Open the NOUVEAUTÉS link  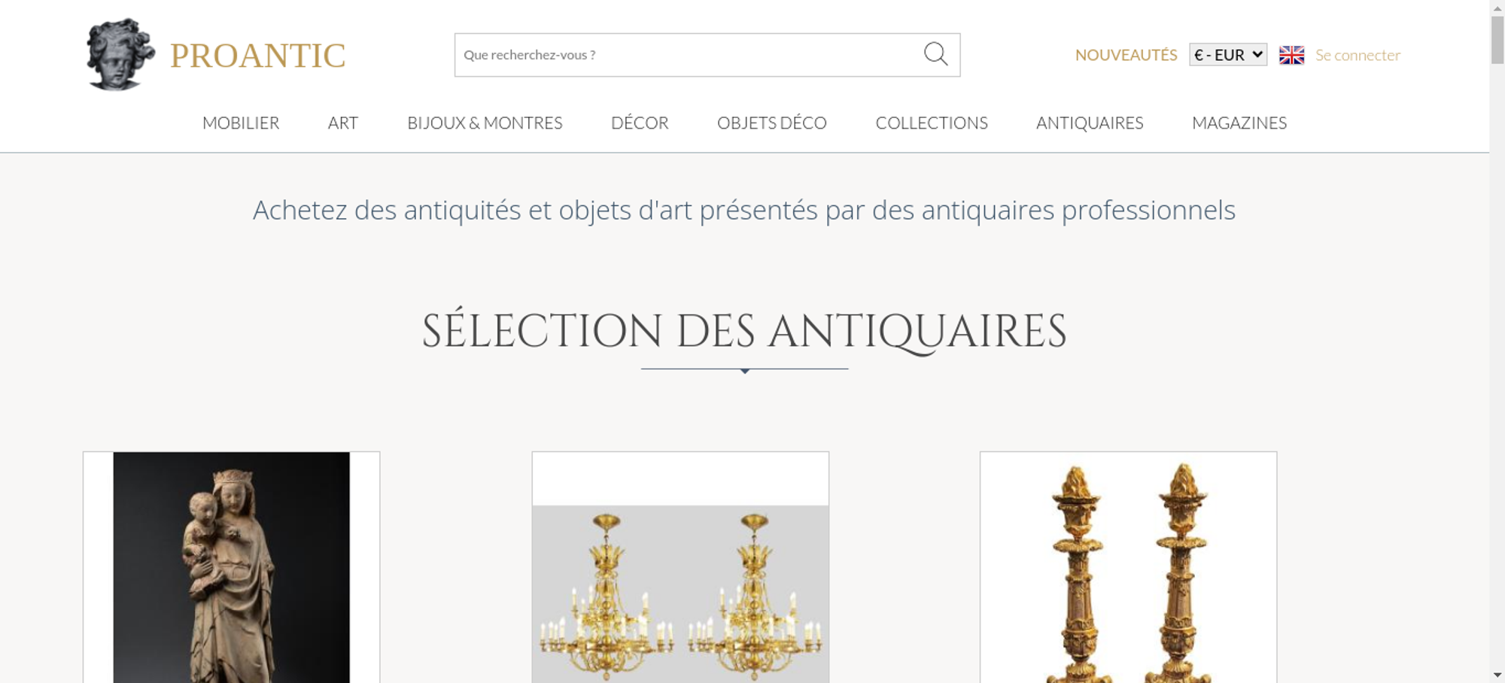[x=1126, y=55]
